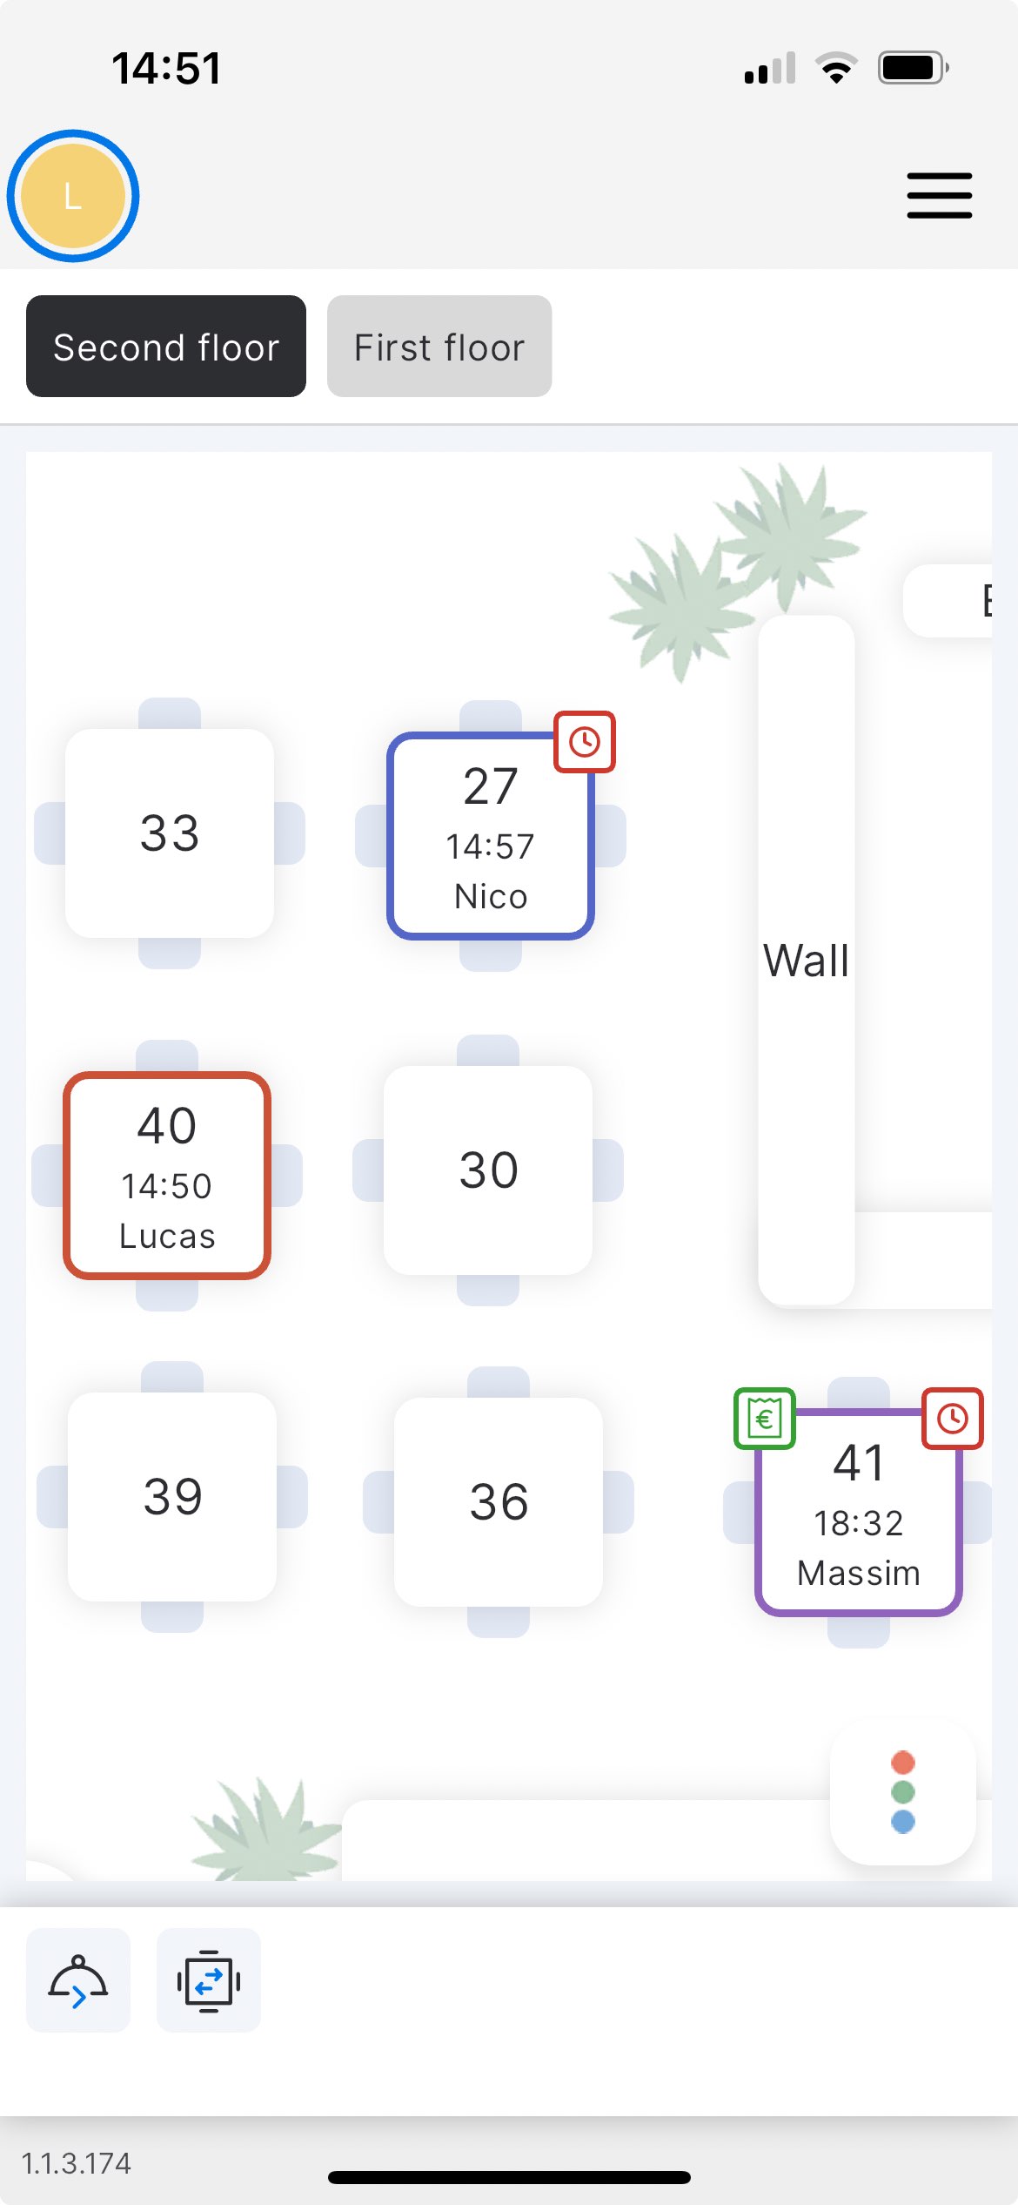Tap the app version number 1.1.3.174

(77, 2163)
